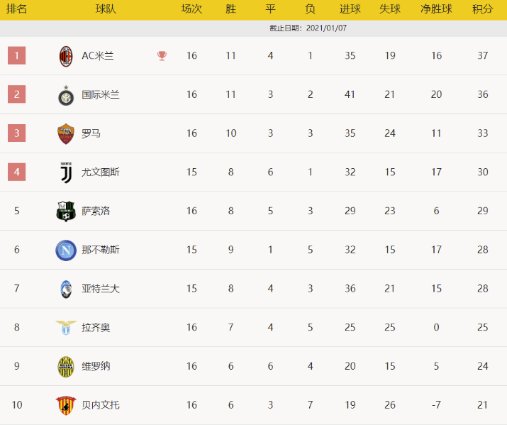
Task: Click the Napoli club logo
Action: (66, 250)
